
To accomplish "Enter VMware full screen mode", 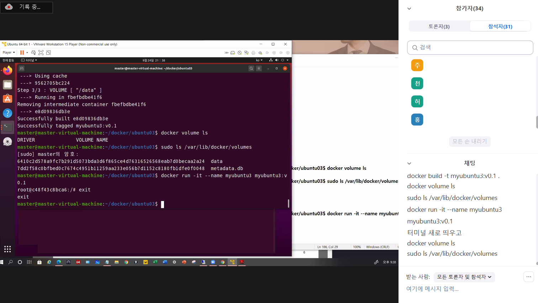I will 41,53.
